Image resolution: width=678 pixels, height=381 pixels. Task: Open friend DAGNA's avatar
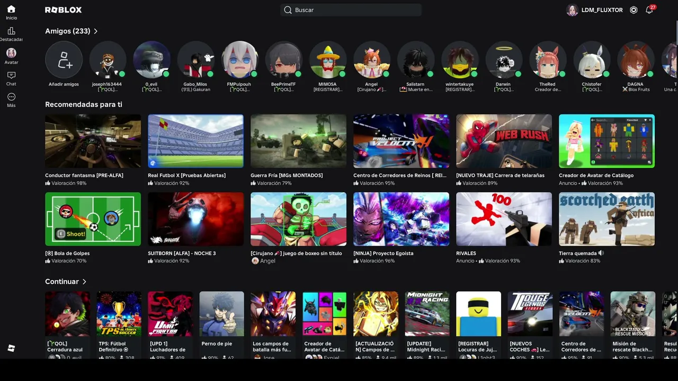tap(635, 60)
